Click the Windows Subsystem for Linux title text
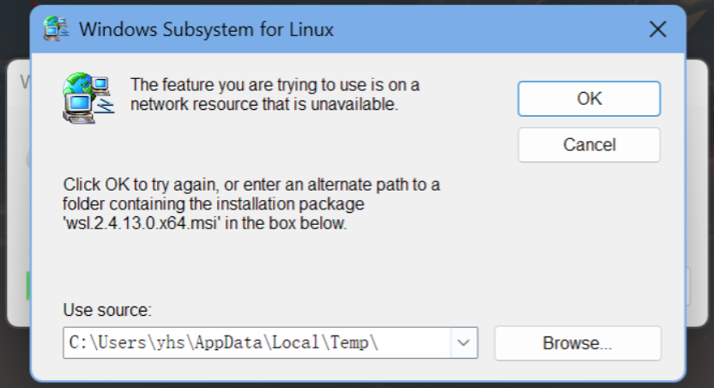 coord(206,29)
